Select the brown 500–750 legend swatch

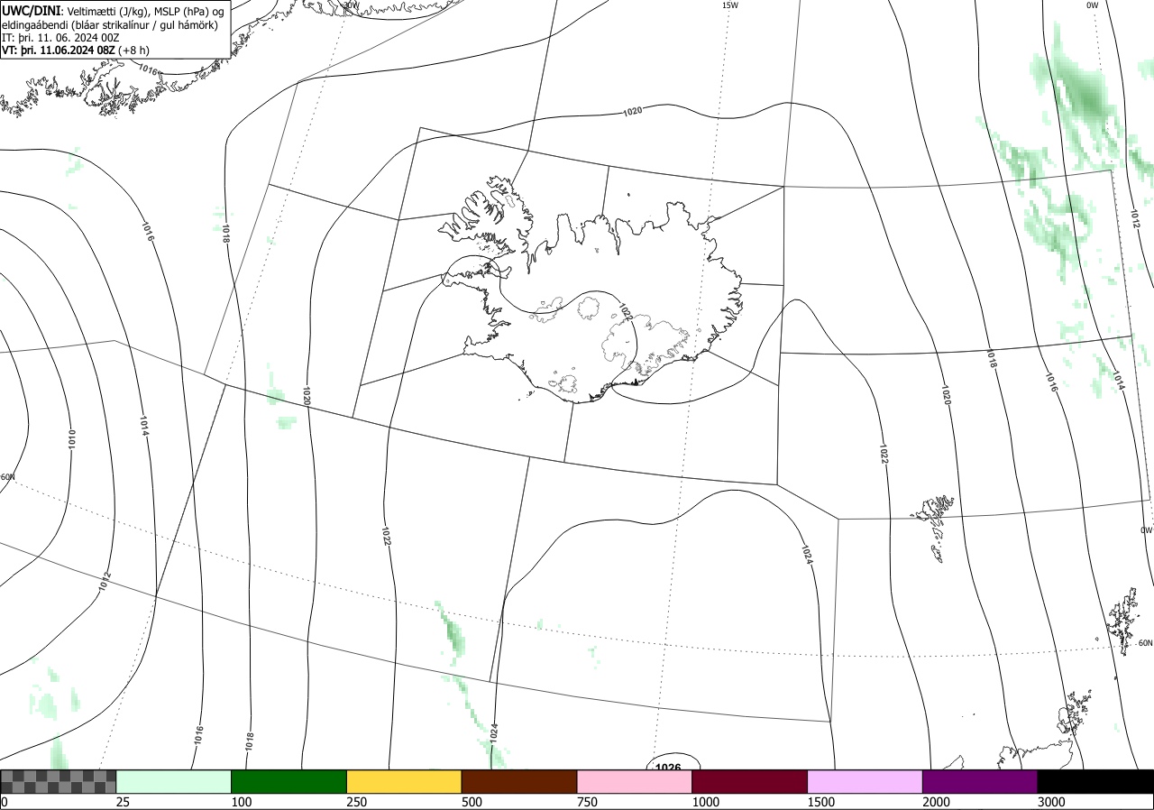click(519, 781)
